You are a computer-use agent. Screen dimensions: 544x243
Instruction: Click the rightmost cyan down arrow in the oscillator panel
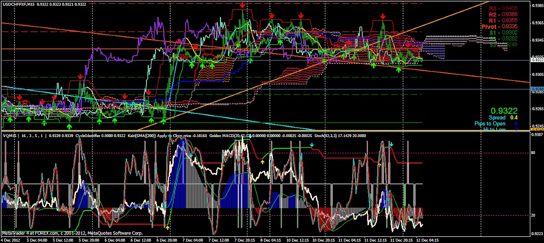391,144
